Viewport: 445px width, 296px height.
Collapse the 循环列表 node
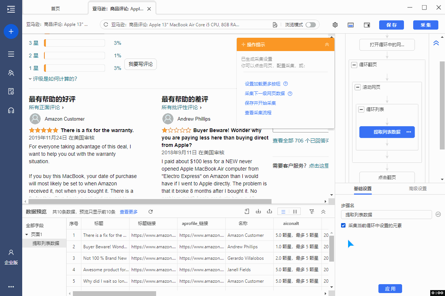pyautogui.click(x=361, y=110)
